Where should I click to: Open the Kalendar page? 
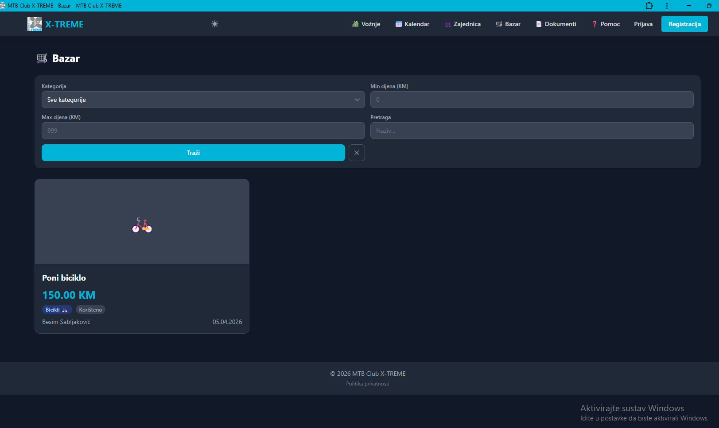412,24
